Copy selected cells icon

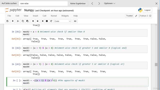pos(23,21)
